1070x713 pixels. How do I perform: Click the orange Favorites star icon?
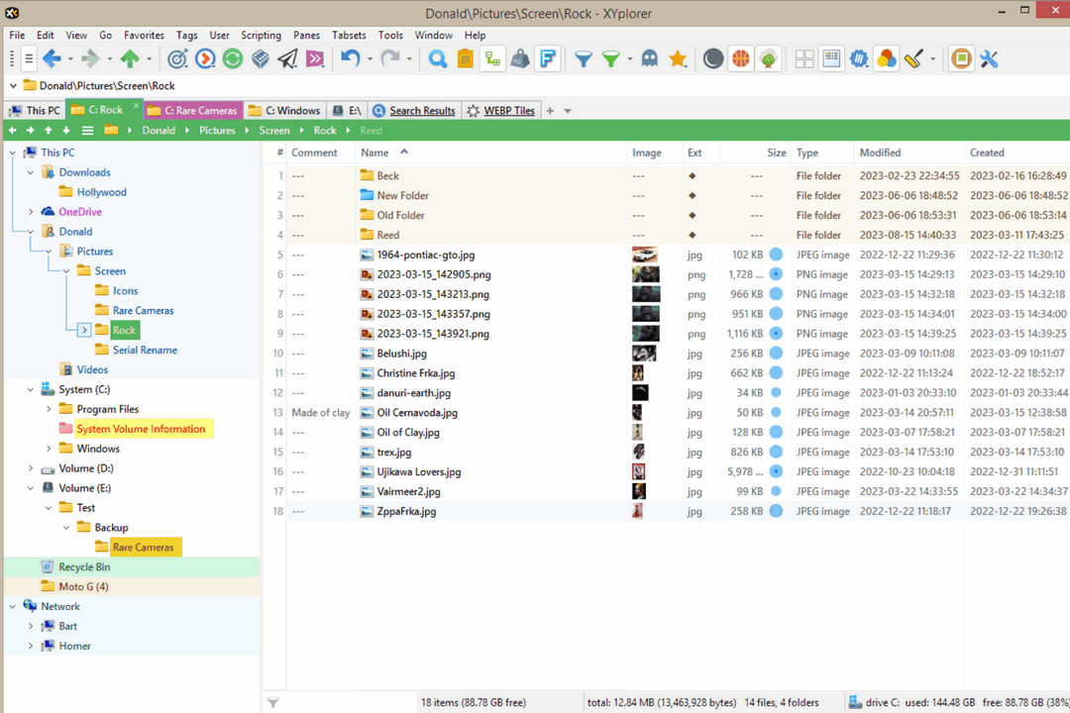click(678, 59)
